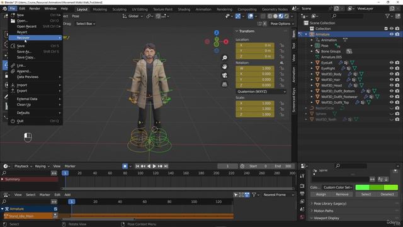This screenshot has height=227, width=403.
Task: Switch to the Animation workspace tab
Action: click(x=203, y=9)
